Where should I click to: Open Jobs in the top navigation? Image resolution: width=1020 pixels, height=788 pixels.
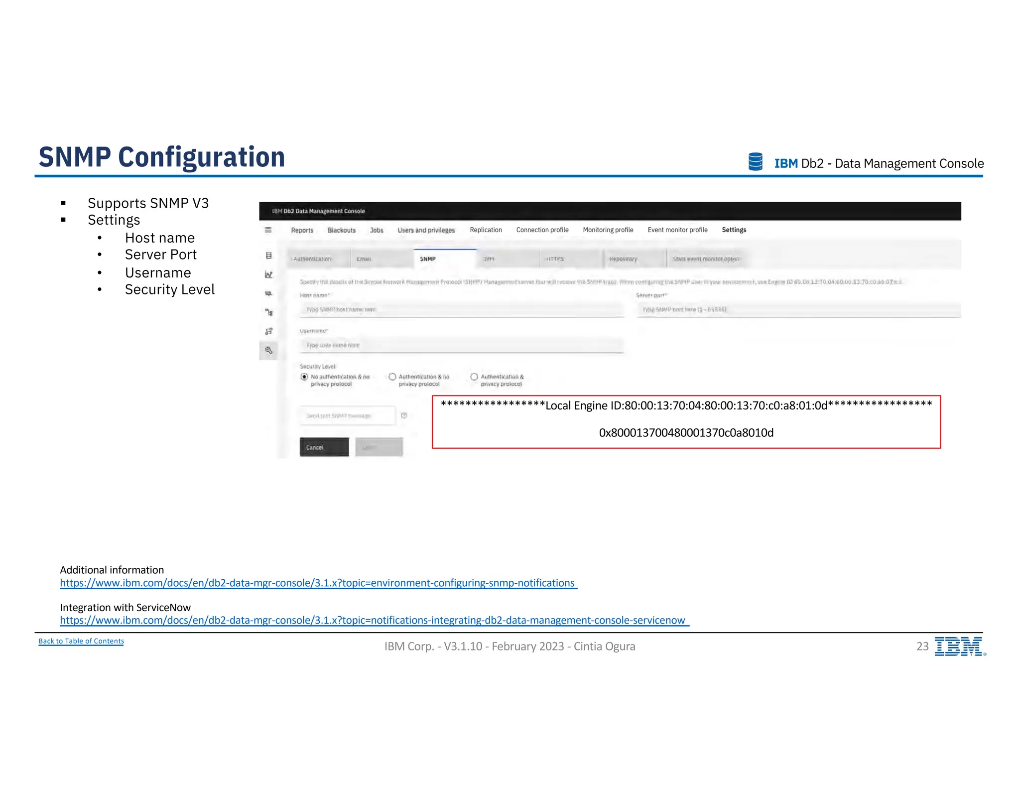coord(377,230)
